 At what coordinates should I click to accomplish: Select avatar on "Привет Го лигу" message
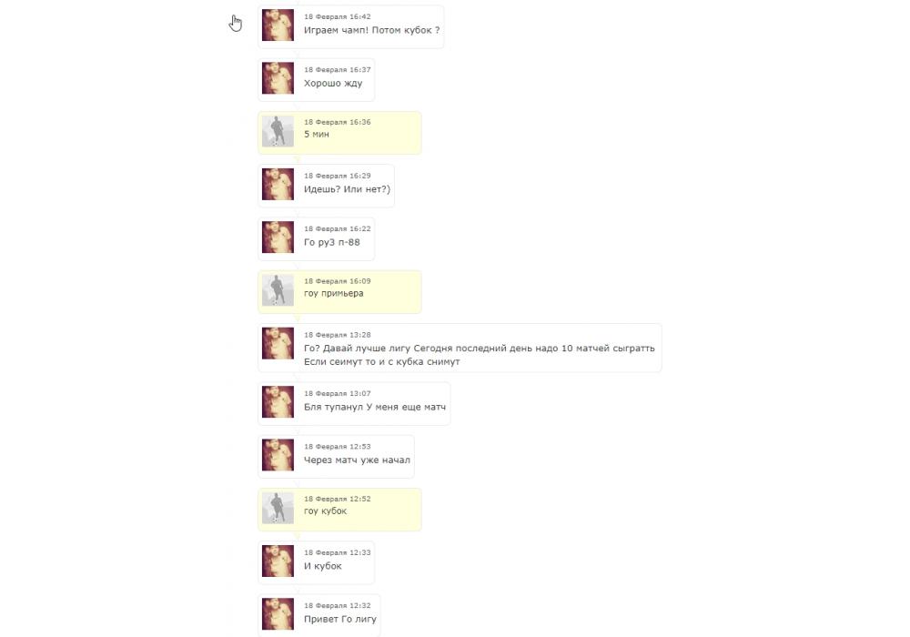(278, 613)
